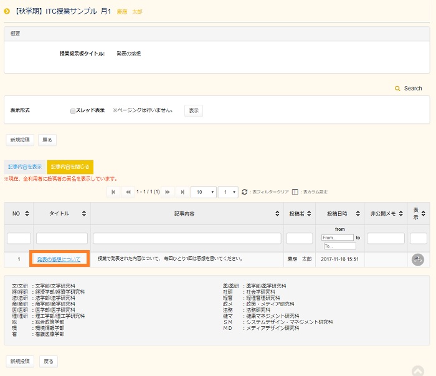Open the page number dropdown
Image resolution: width=436 pixels, height=376 pixels.
point(228,192)
